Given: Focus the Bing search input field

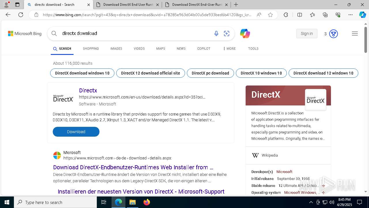Looking at the screenshot, I should (135, 34).
